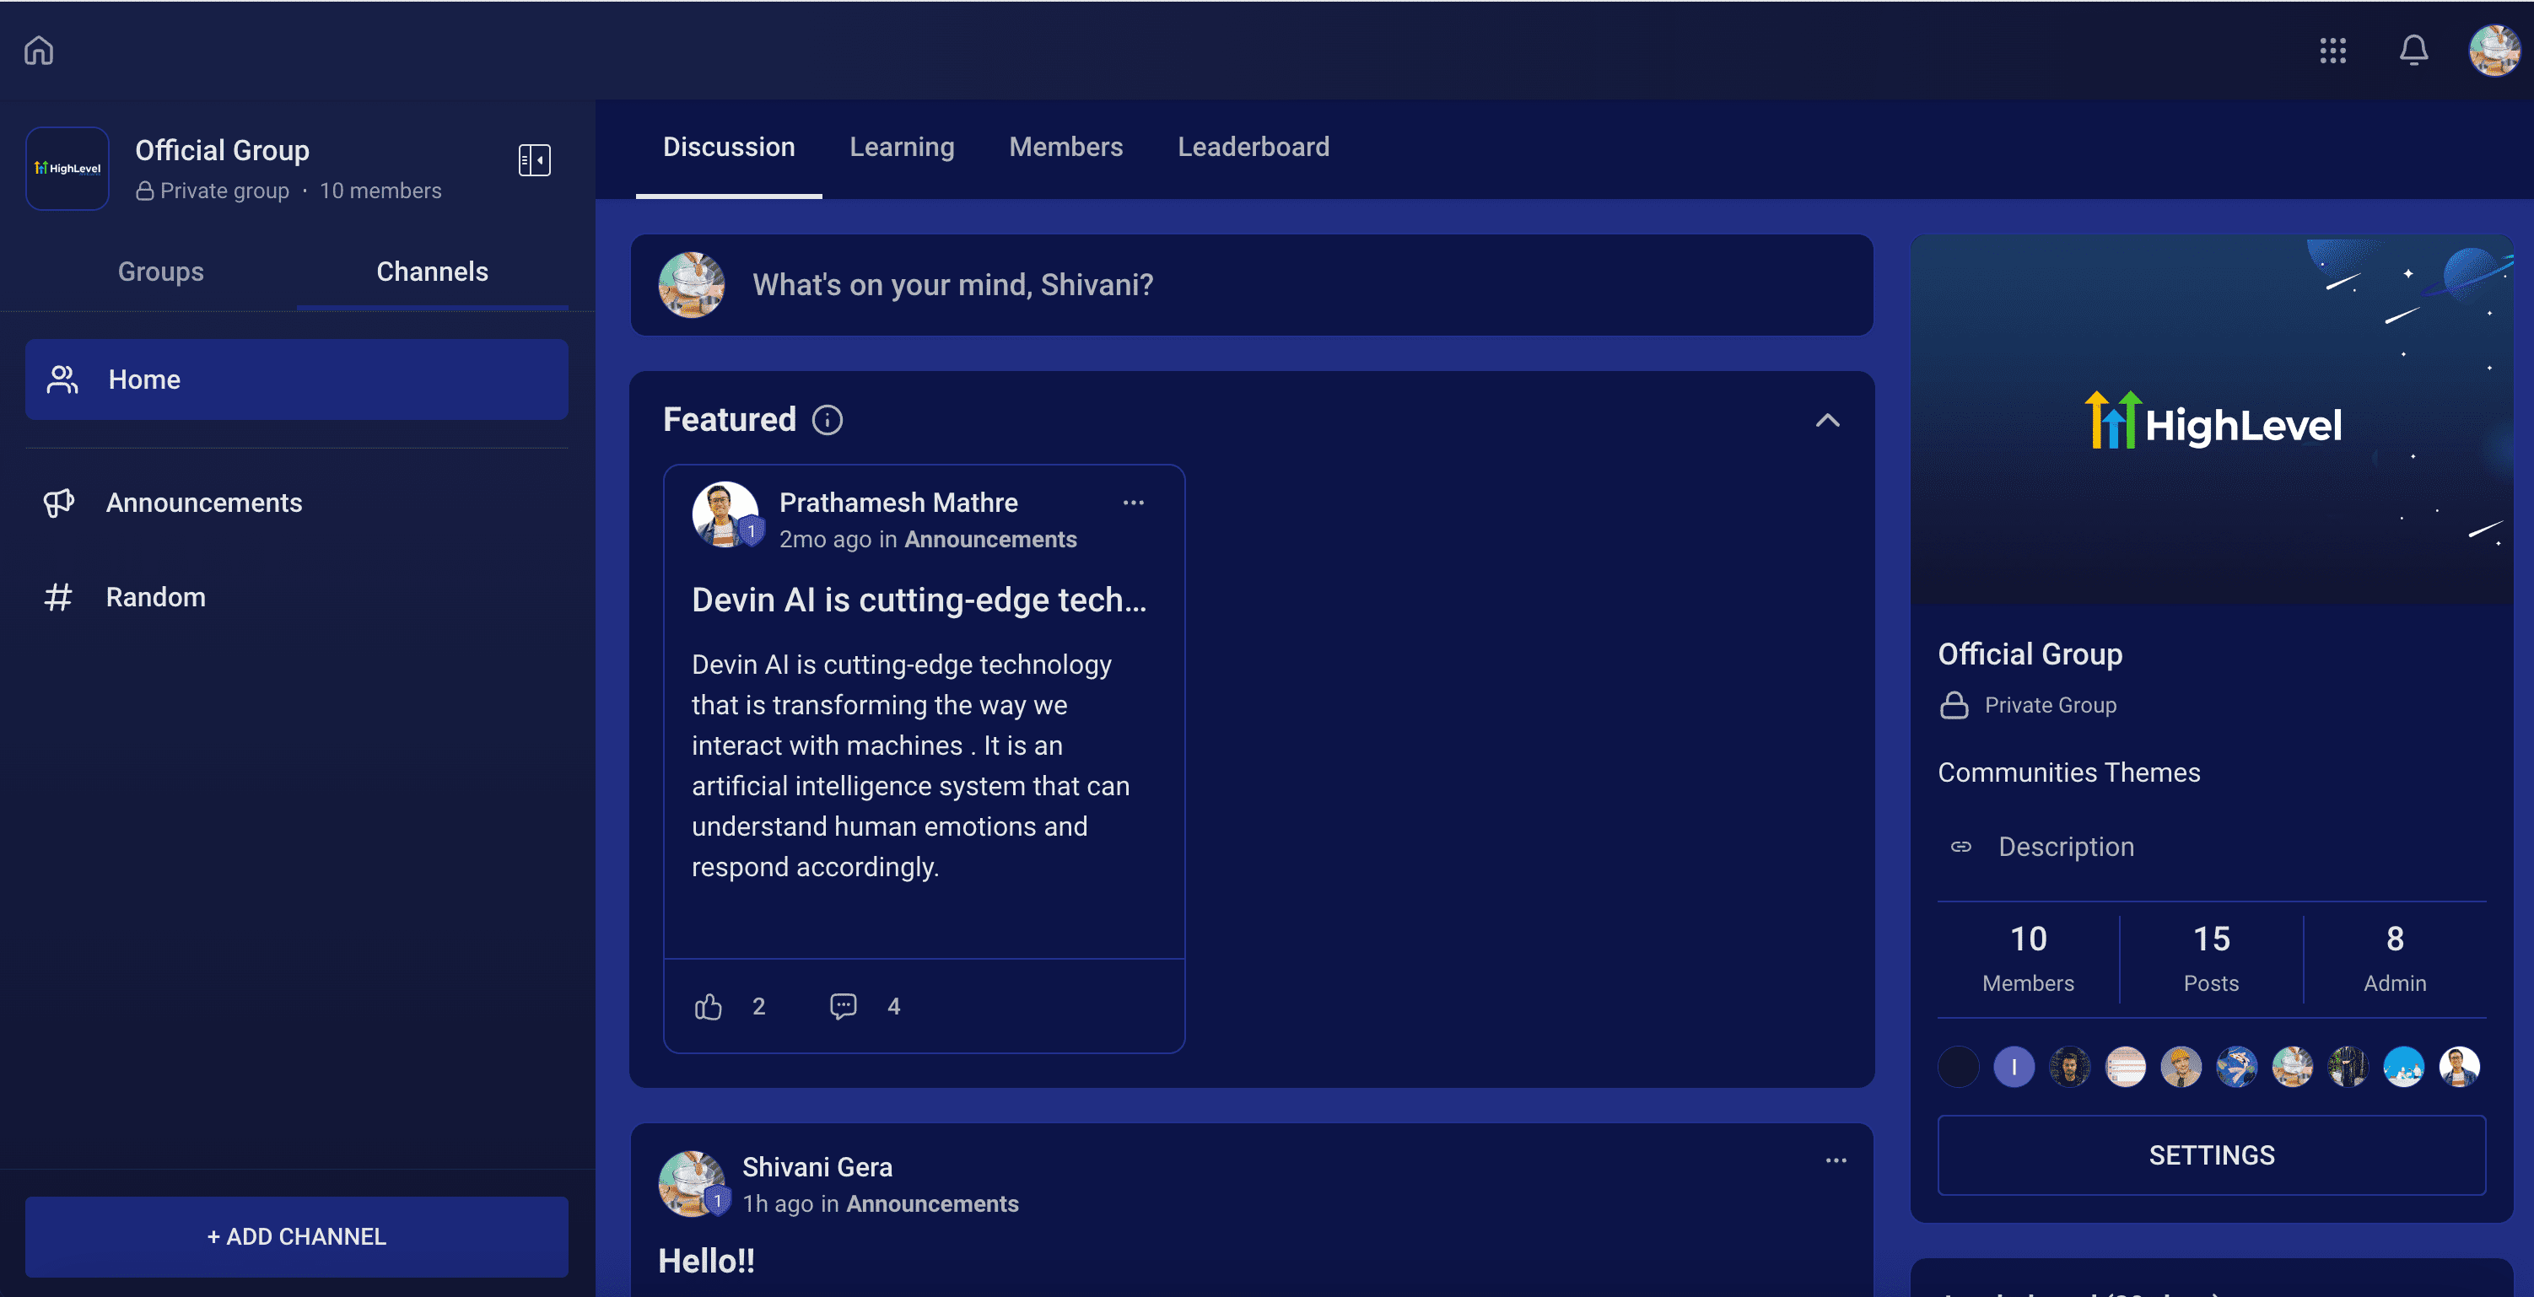The image size is (2534, 1297).
Task: Click the + ADD CHANNEL button
Action: (297, 1236)
